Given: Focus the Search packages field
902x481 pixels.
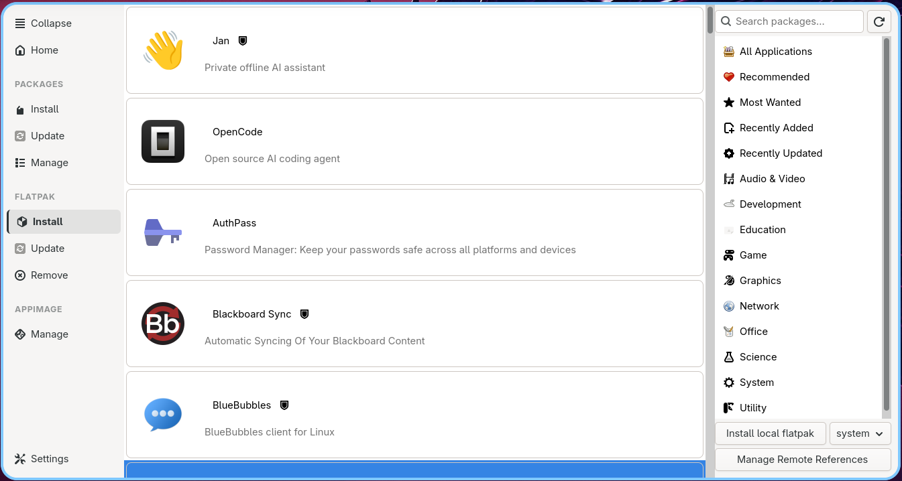Looking at the screenshot, I should [789, 21].
